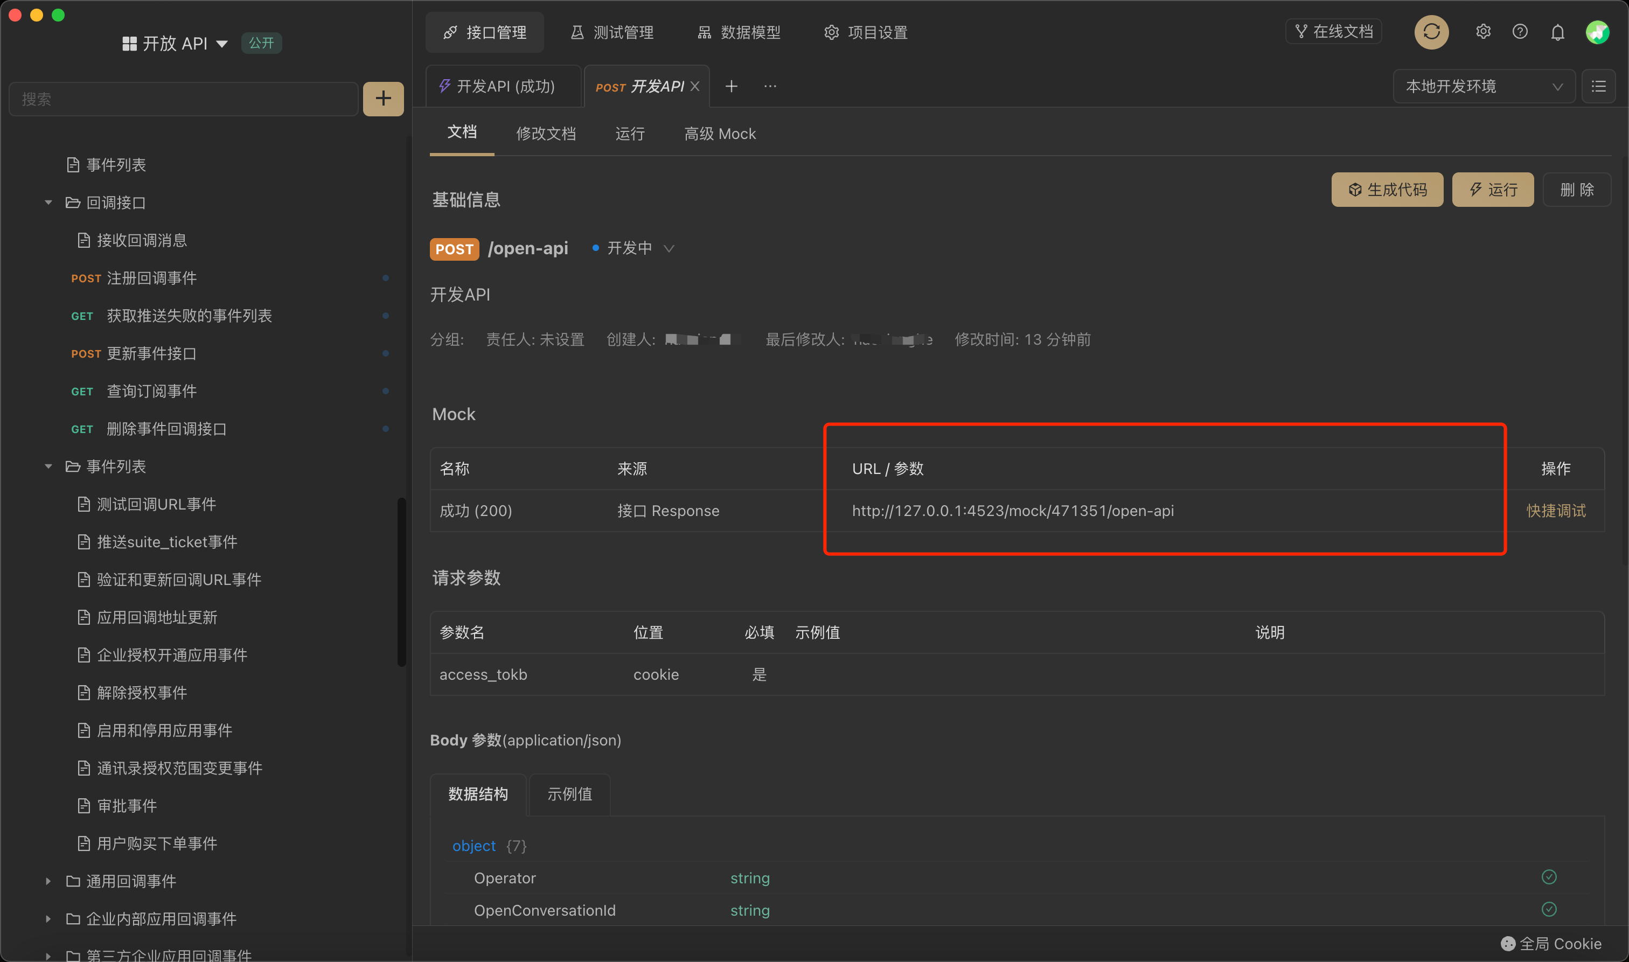The width and height of the screenshot is (1629, 962).
Task: Open the help question mark icon
Action: 1520,32
